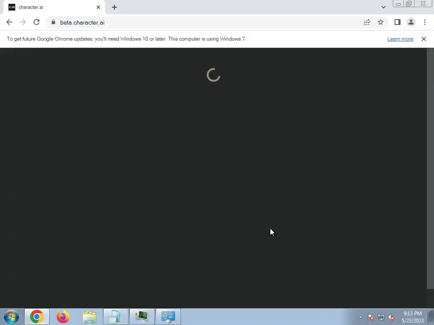Open the Windows Start menu
This screenshot has height=325, width=434.
11,317
